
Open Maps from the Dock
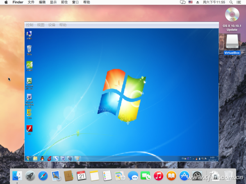coord(120,175)
